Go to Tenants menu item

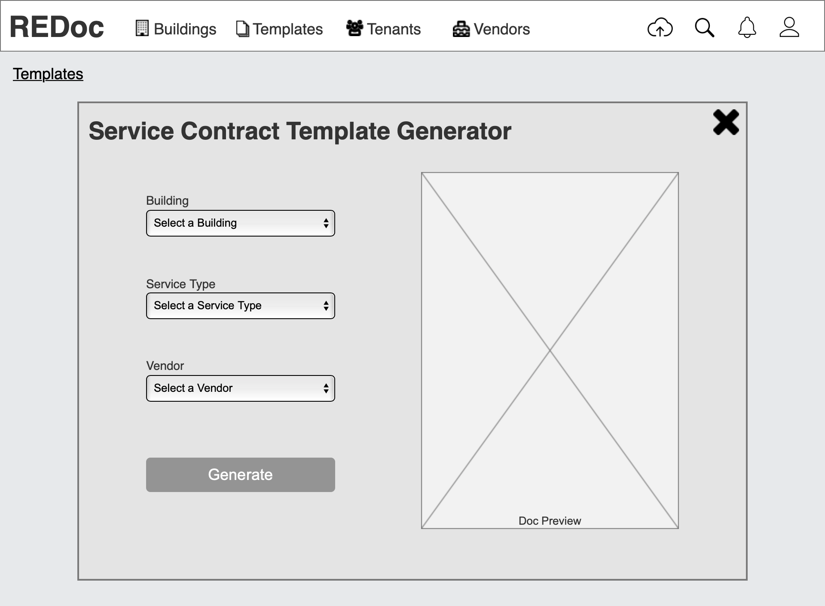tap(394, 29)
